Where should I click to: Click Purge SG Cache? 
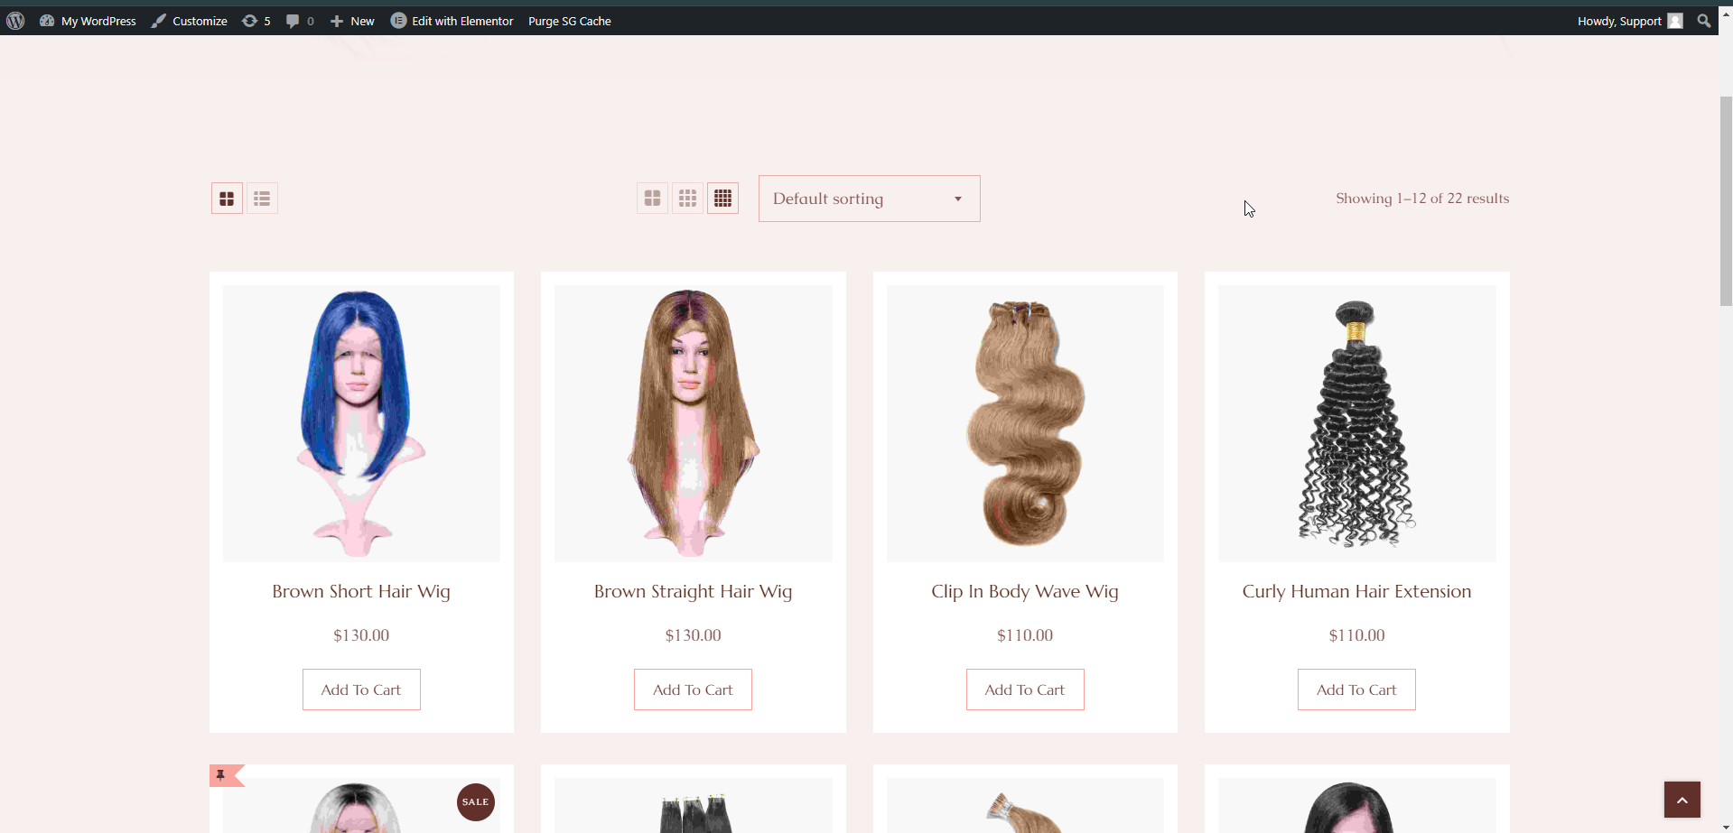pyautogui.click(x=570, y=21)
